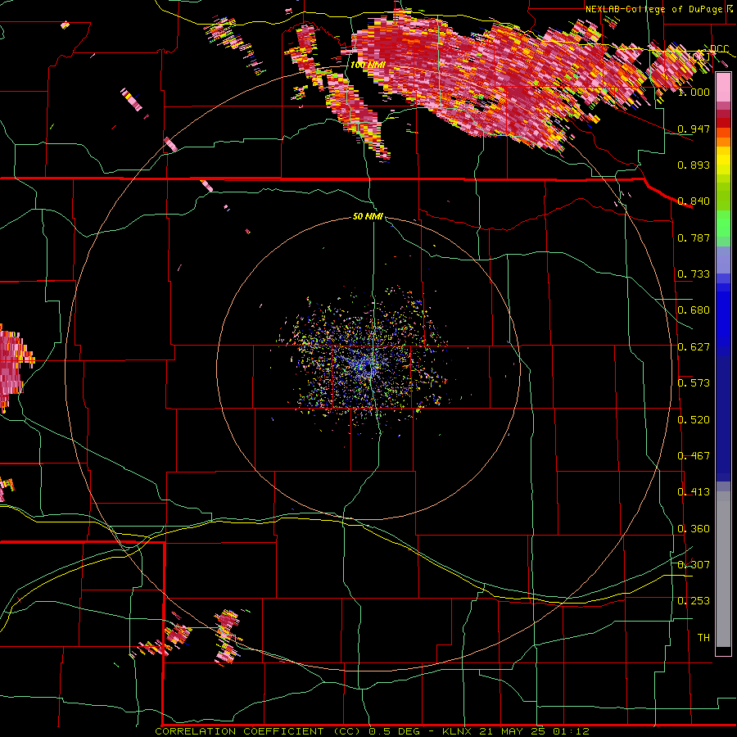Select the 1.000 scale value

694,92
